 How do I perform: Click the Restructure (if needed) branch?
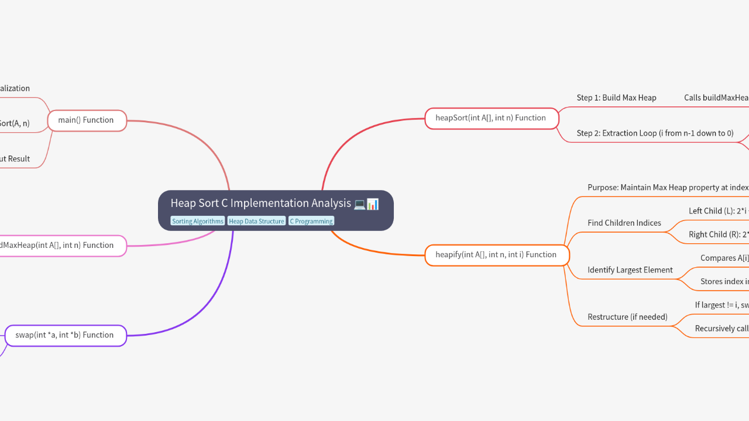627,317
